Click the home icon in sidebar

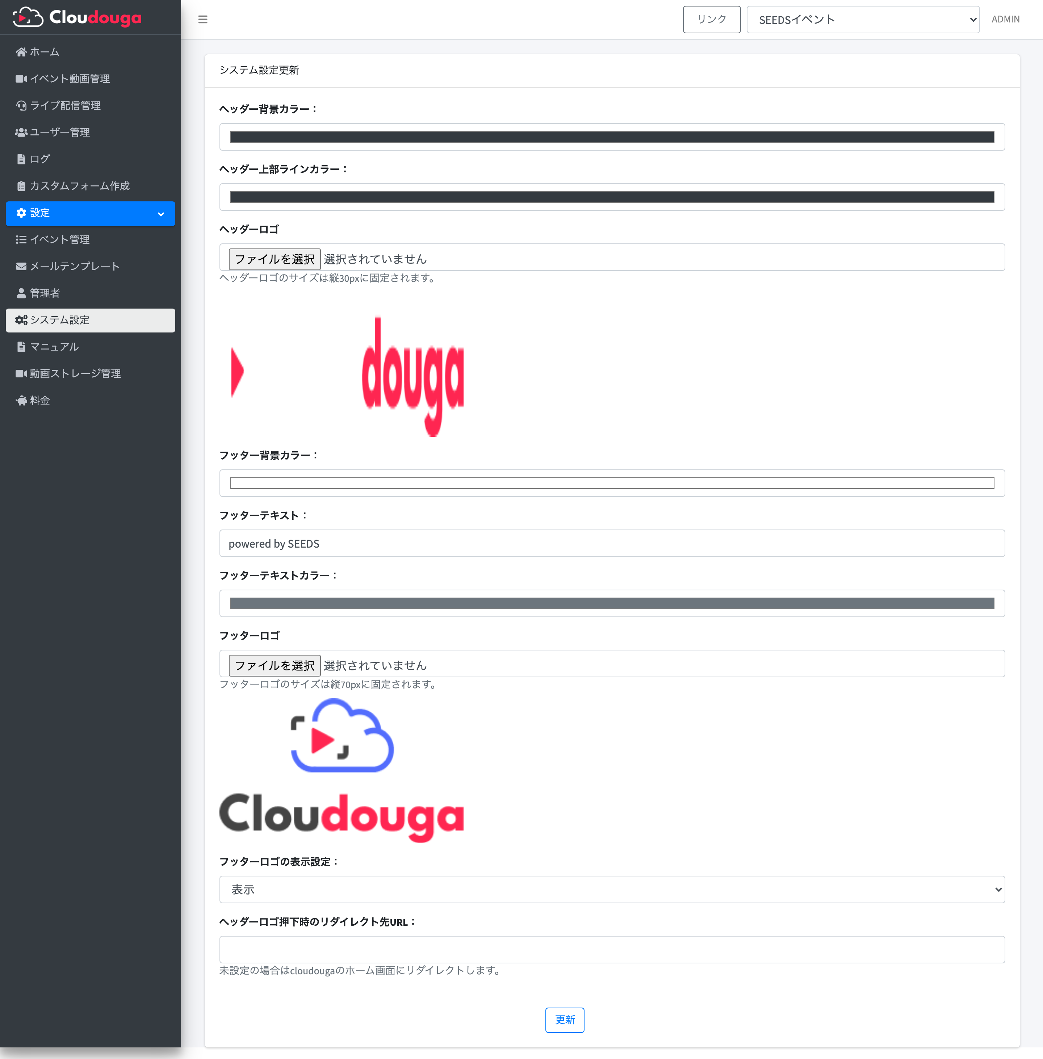click(21, 52)
